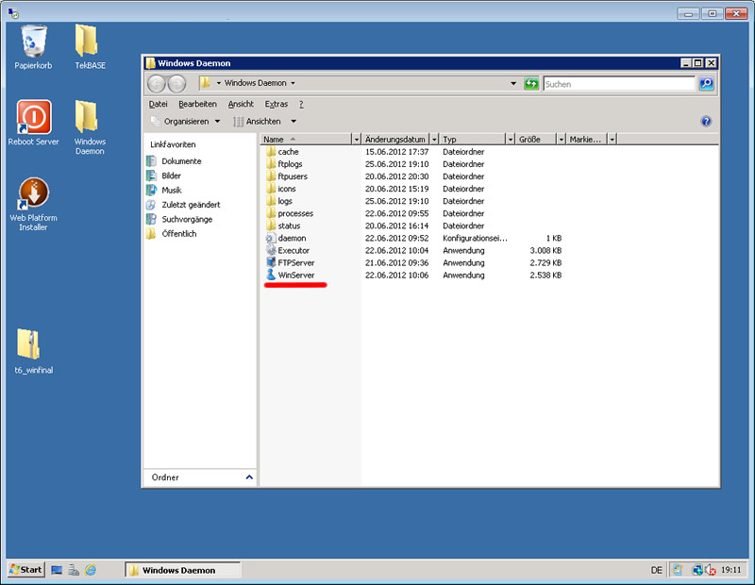This screenshot has height=585, width=755.
Task: Expand the Organisieren dropdown menu
Action: (x=217, y=122)
